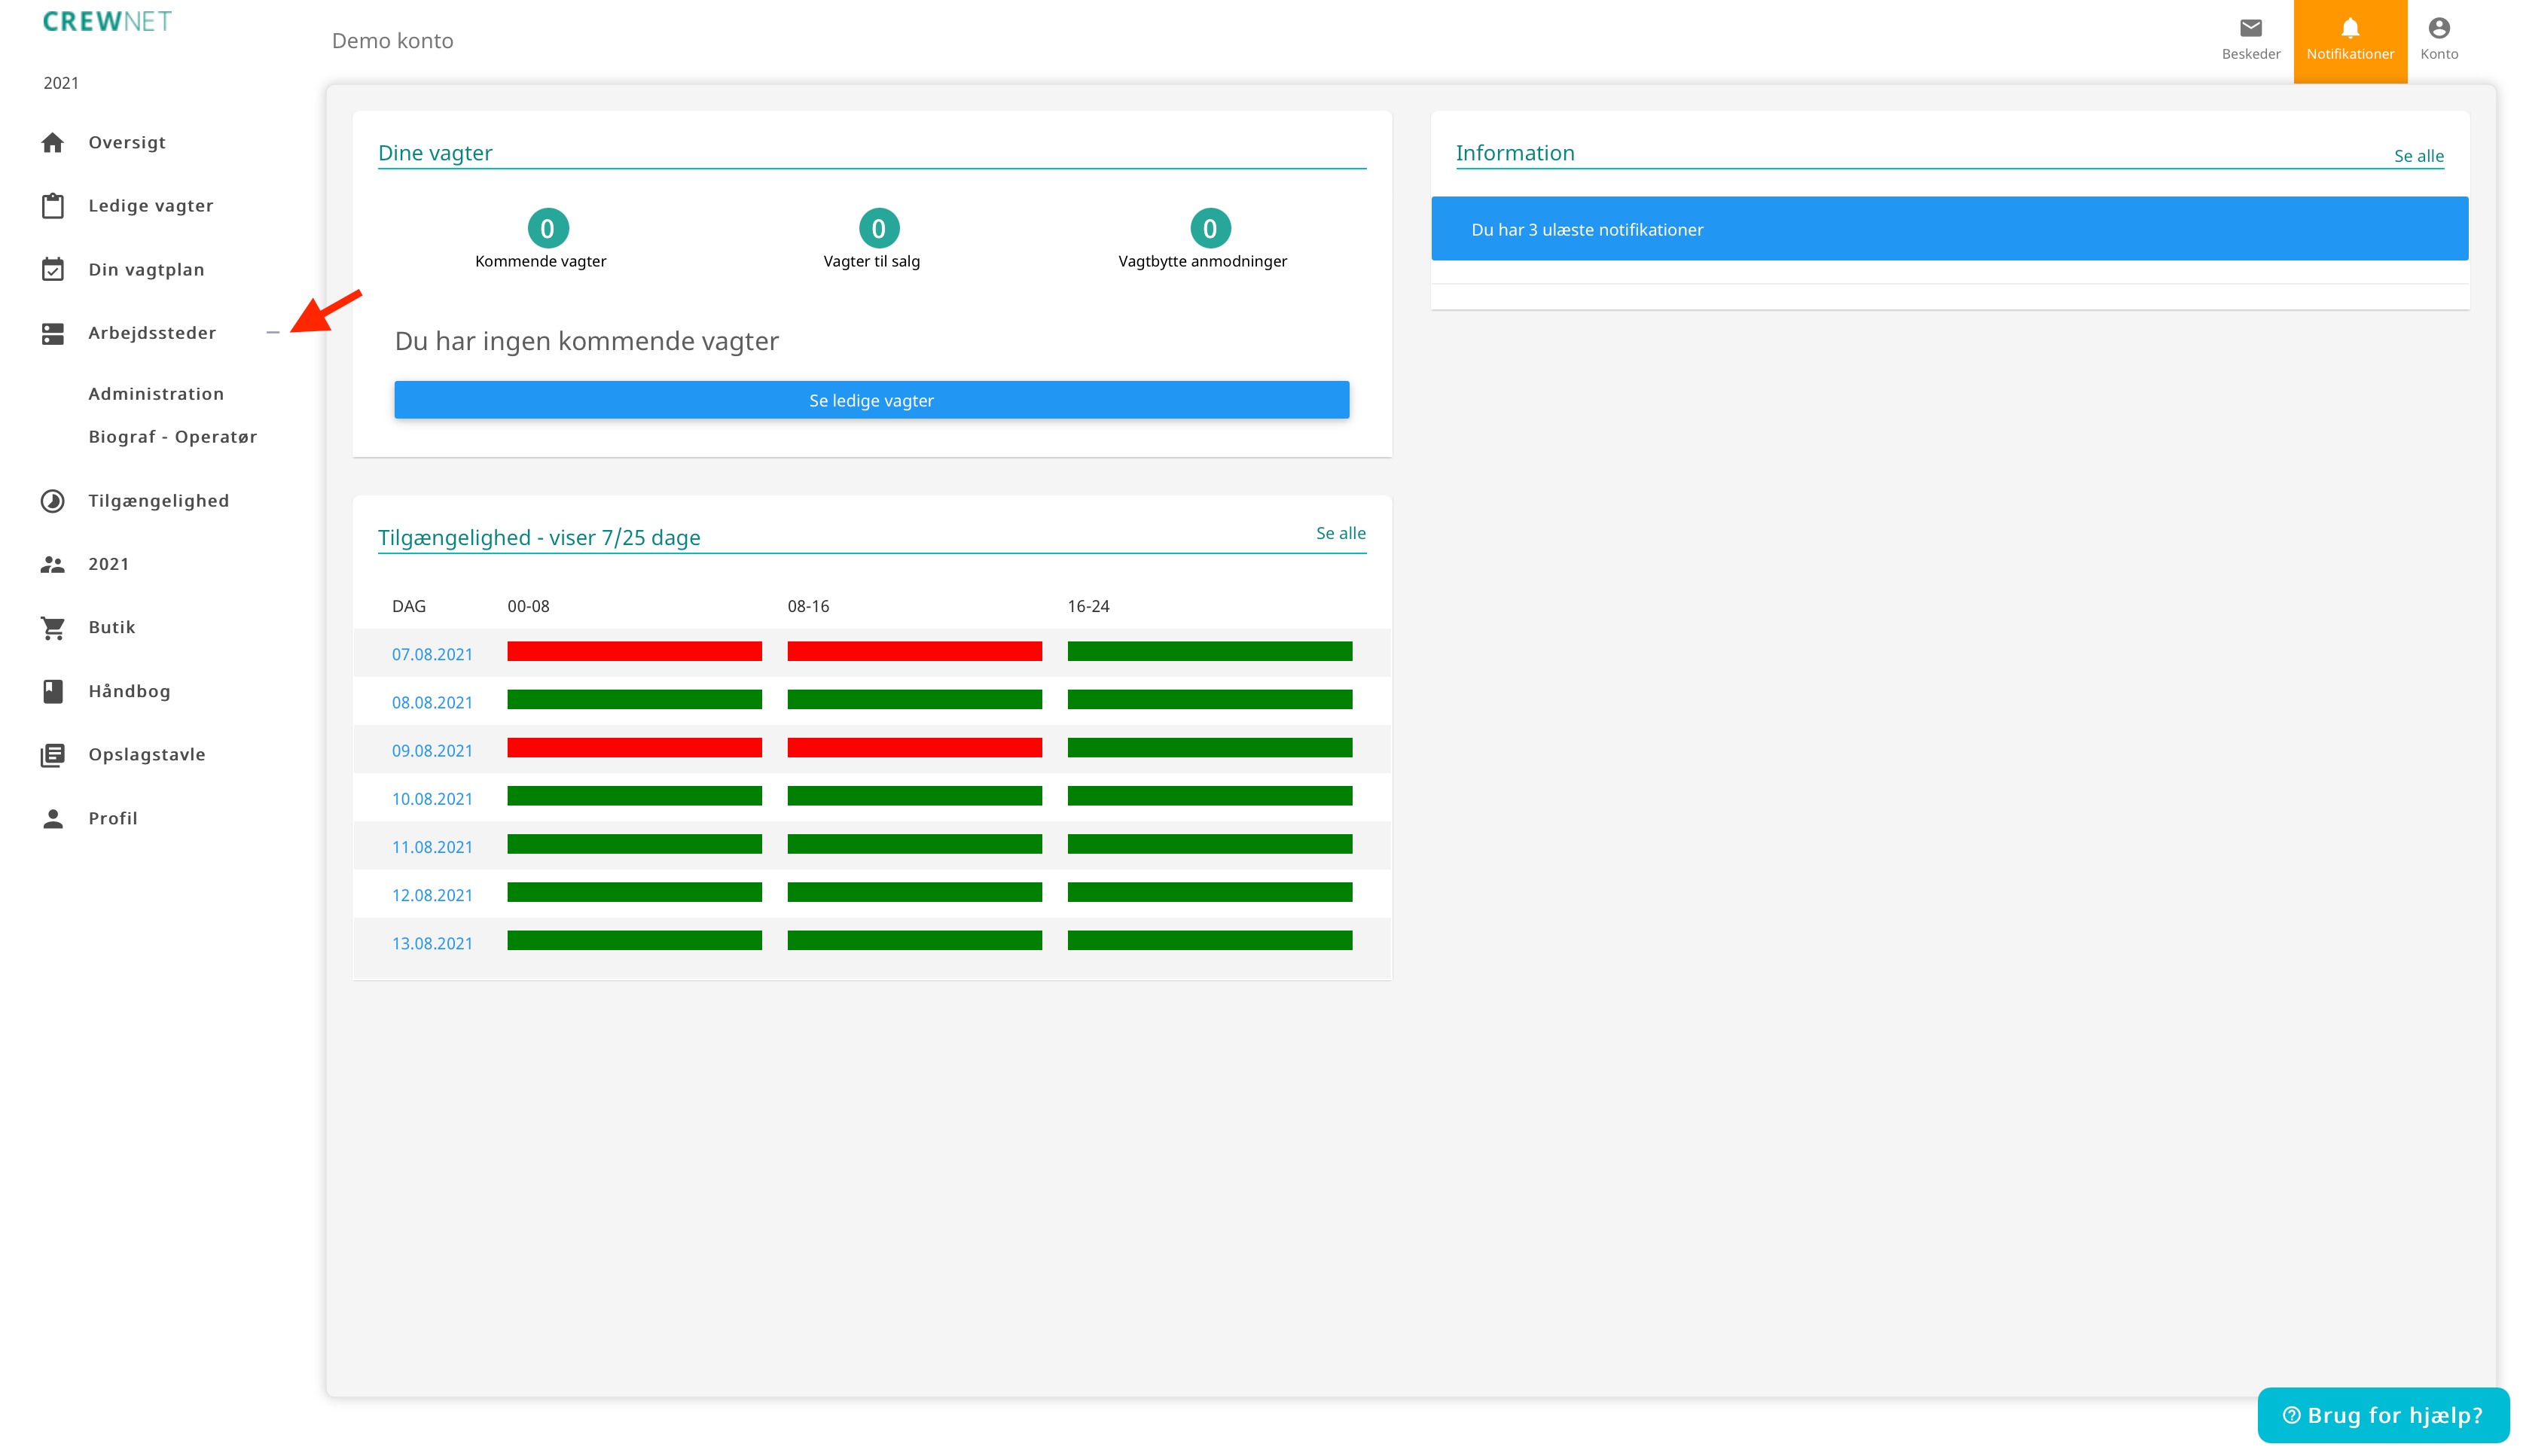This screenshot has width=2523, height=1456.
Task: Collapse the Arbejdssteder section
Action: pos(272,333)
